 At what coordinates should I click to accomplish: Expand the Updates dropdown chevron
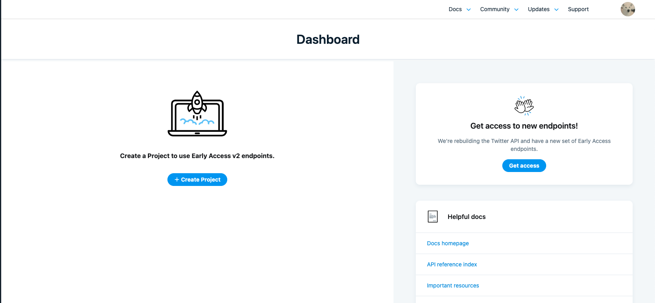click(x=557, y=10)
